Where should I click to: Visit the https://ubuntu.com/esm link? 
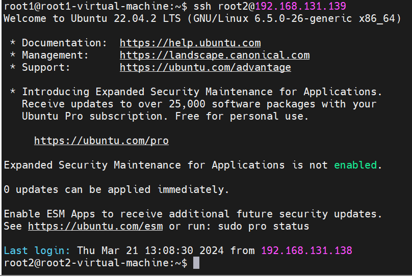tap(95, 226)
